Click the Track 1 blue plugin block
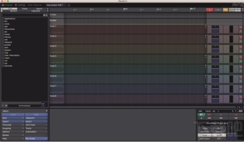This screenshot has height=142, width=244. coord(215,29)
